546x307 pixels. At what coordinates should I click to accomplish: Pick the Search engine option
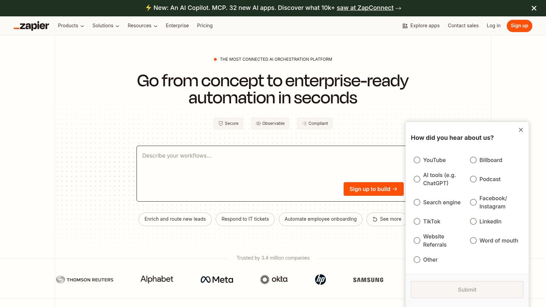point(417,202)
